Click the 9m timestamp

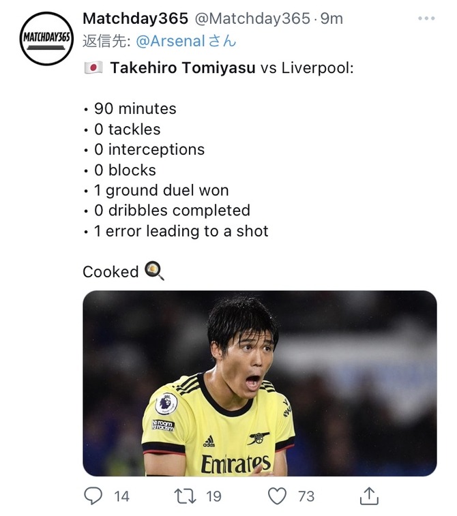pyautogui.click(x=331, y=18)
